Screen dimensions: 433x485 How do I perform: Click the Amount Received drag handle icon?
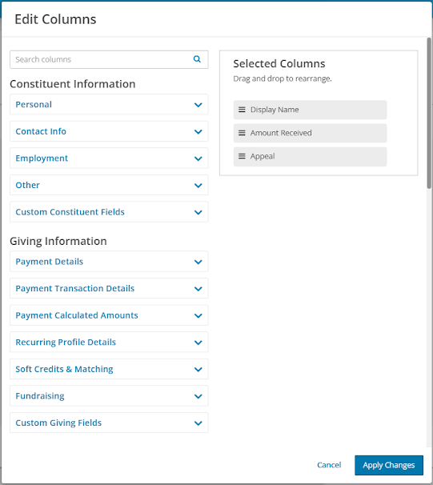tap(242, 133)
